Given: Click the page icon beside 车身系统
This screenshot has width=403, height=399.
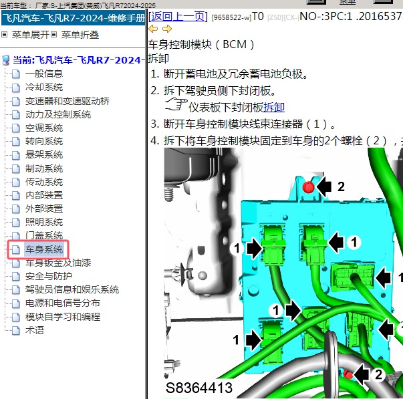Looking at the screenshot, I should [16, 250].
